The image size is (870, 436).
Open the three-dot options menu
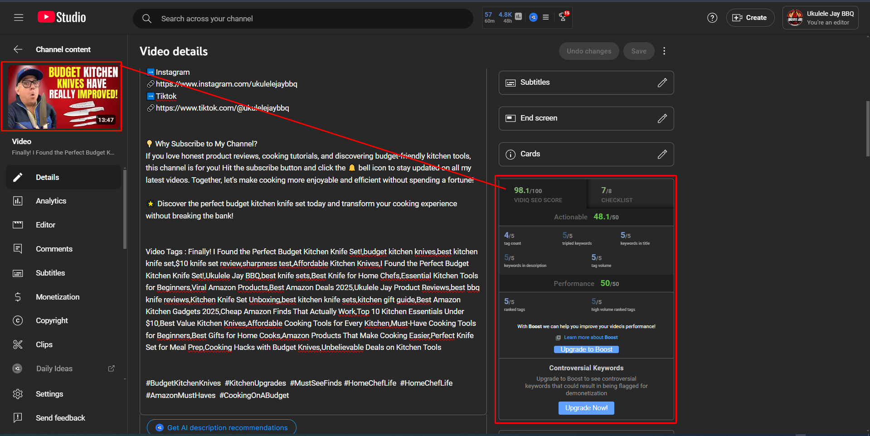pos(664,51)
